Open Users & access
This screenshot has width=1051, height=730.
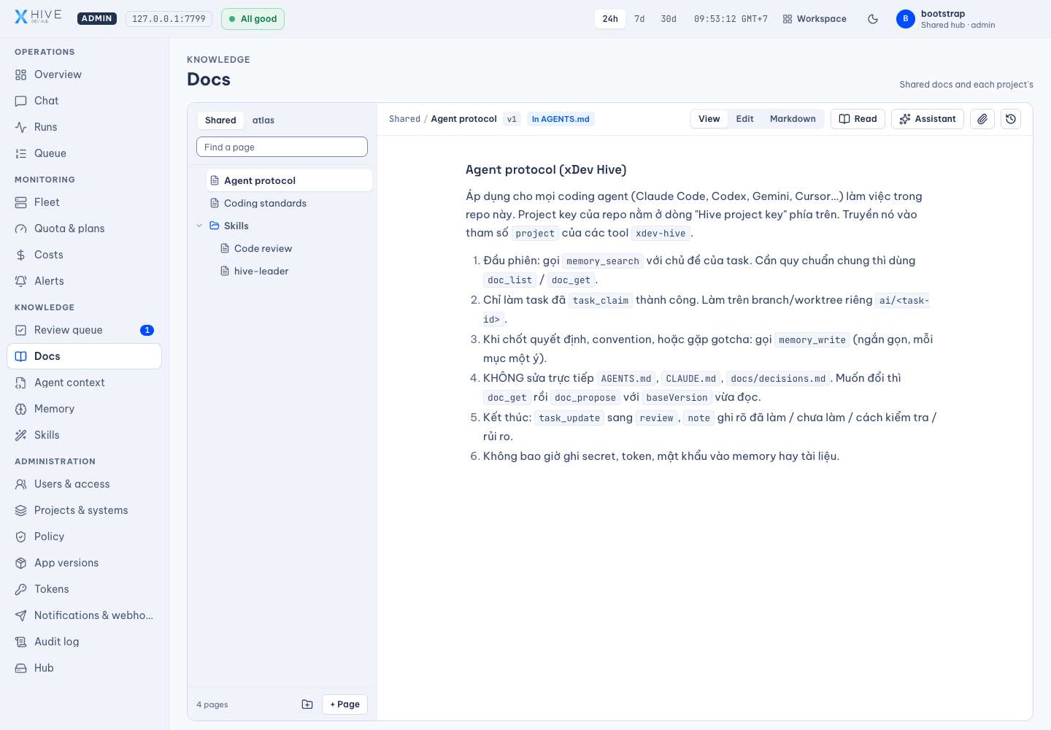(x=84, y=484)
